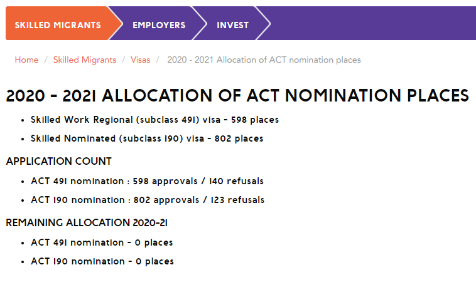Image resolution: width=476 pixels, height=292 pixels.
Task: Click the Application Count subheading
Action: pyautogui.click(x=59, y=161)
